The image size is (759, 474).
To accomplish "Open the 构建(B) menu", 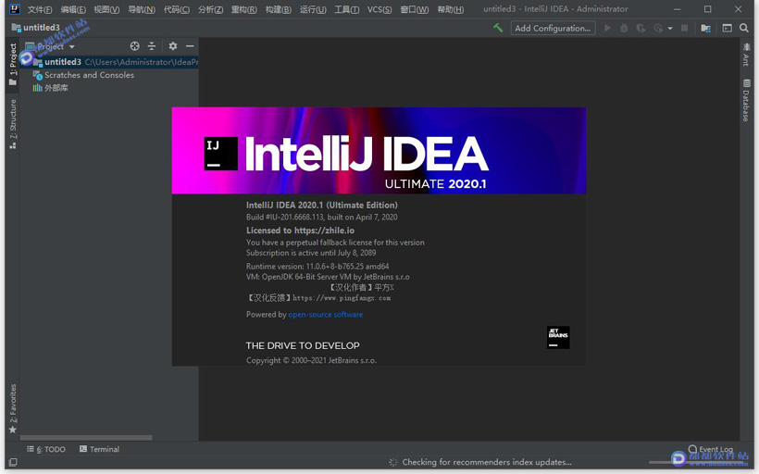I will [279, 9].
